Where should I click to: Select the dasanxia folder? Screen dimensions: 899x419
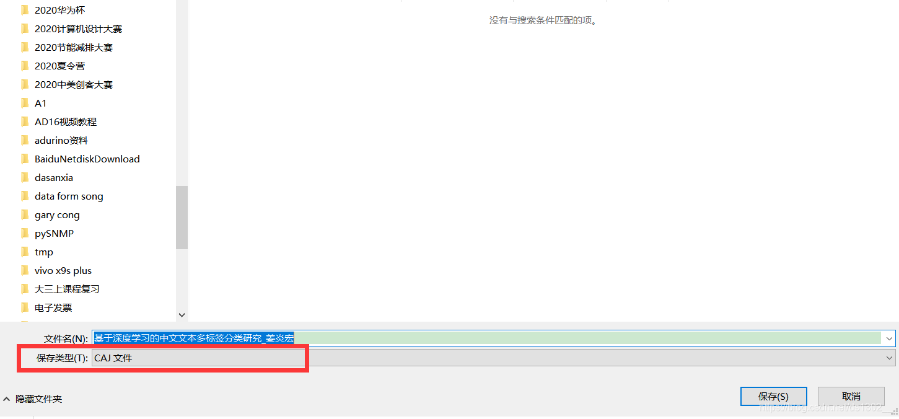click(54, 177)
